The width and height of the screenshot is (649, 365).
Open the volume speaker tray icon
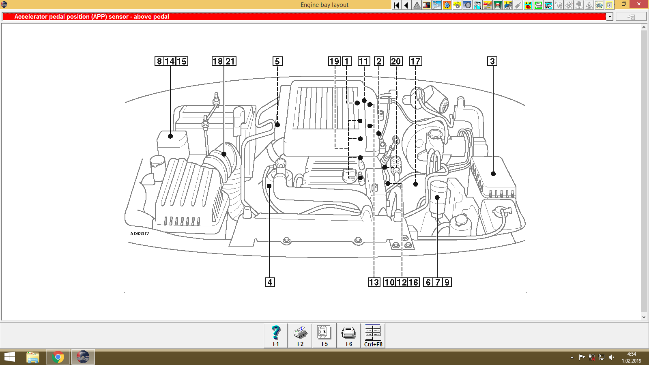(x=612, y=358)
